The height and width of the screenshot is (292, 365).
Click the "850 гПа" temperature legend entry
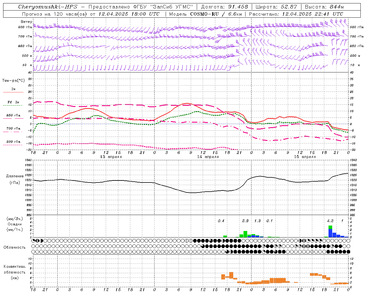13,115
